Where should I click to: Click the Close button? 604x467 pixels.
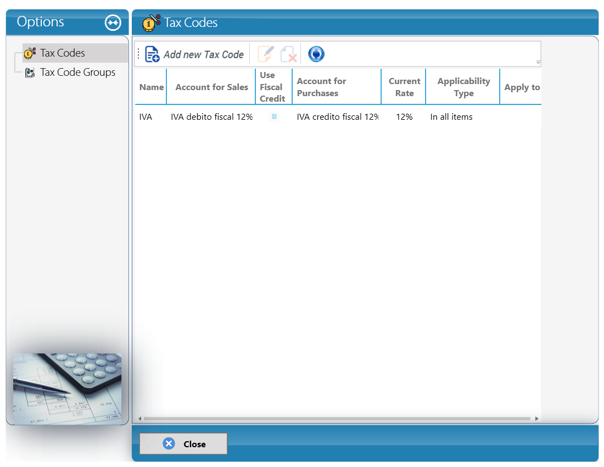183,444
